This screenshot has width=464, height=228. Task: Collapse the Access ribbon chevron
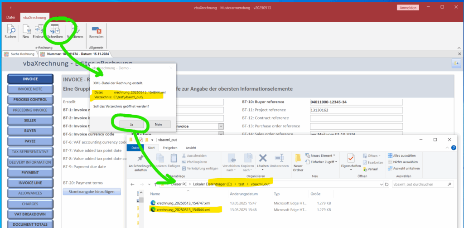[459, 48]
